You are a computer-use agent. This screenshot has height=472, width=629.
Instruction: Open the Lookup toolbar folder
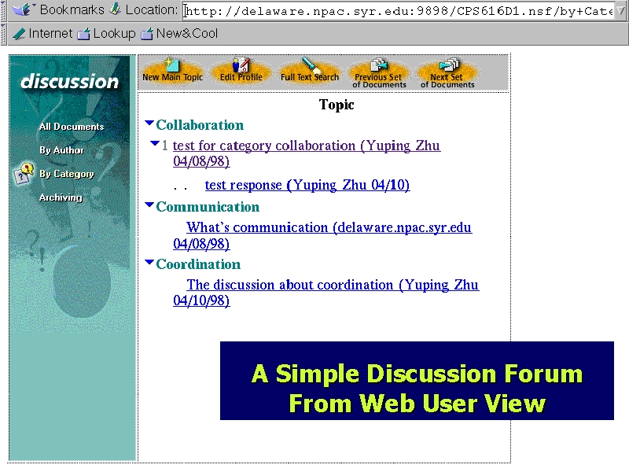(x=106, y=33)
